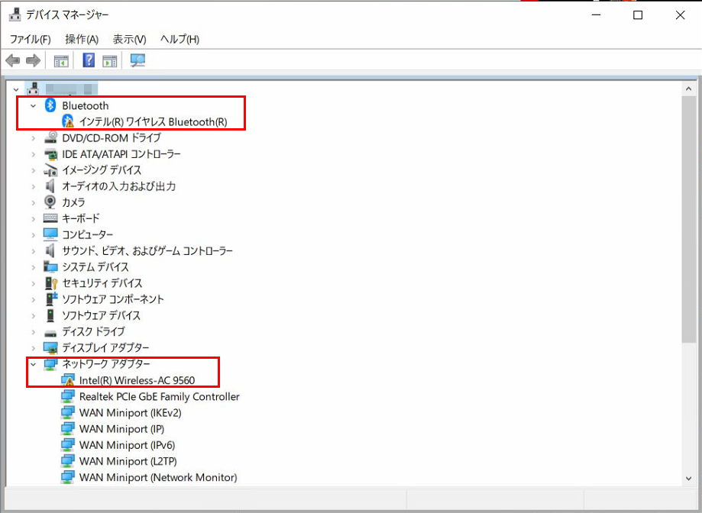The width and height of the screenshot is (702, 513).
Task: Click the セキュリティ デバイス key icon
Action: [x=51, y=283]
